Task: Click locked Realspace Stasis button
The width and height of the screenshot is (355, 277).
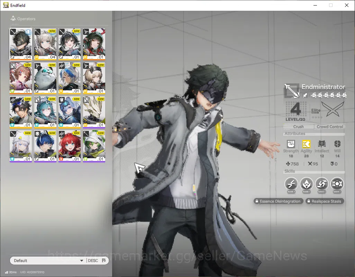Action: pos(325,201)
